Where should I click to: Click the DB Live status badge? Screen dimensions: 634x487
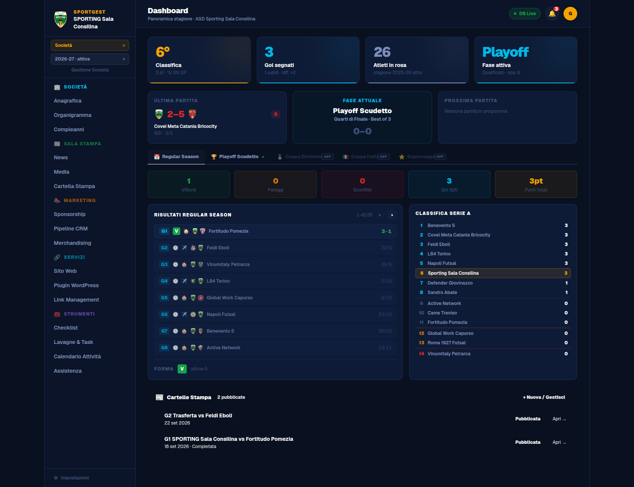tap(525, 14)
